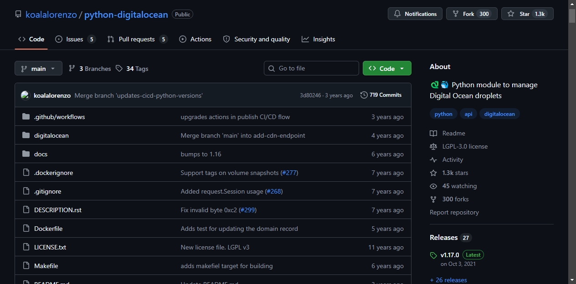Screen dimensions: 576x284
Task: Click the book icon beside Readme
Action: tap(433, 133)
